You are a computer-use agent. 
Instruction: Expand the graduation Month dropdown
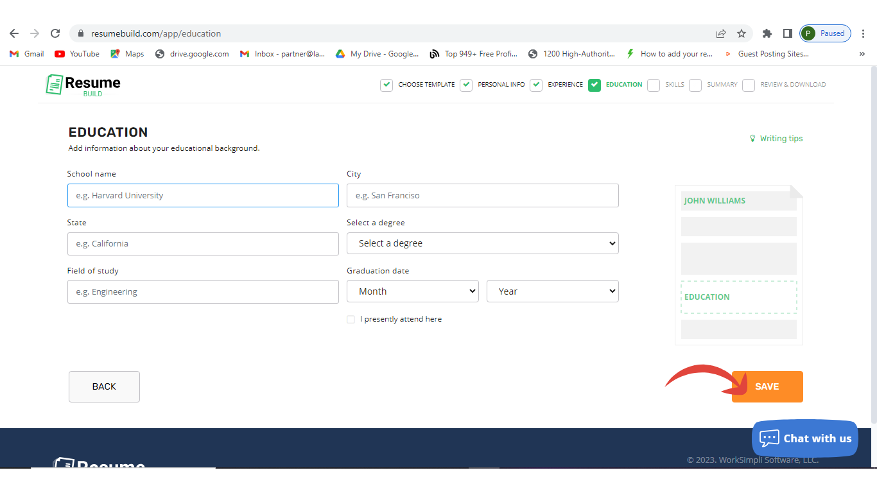(412, 291)
